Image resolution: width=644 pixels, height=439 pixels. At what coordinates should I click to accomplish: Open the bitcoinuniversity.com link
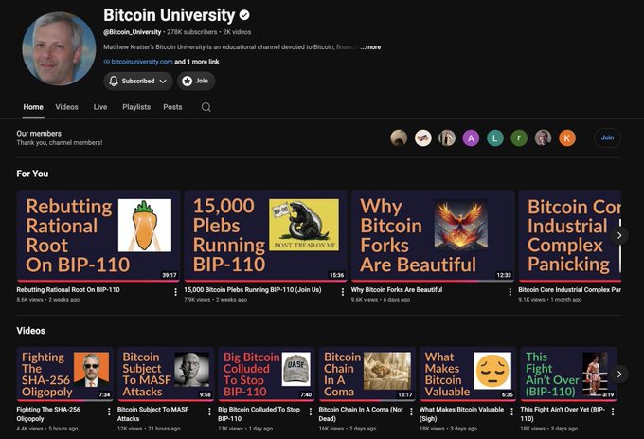142,62
